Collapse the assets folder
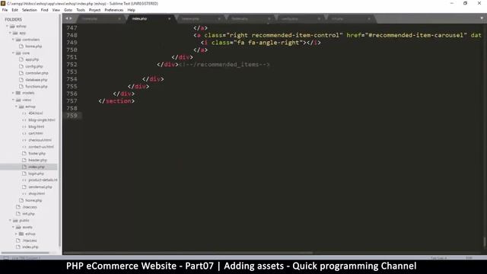 point(13,227)
